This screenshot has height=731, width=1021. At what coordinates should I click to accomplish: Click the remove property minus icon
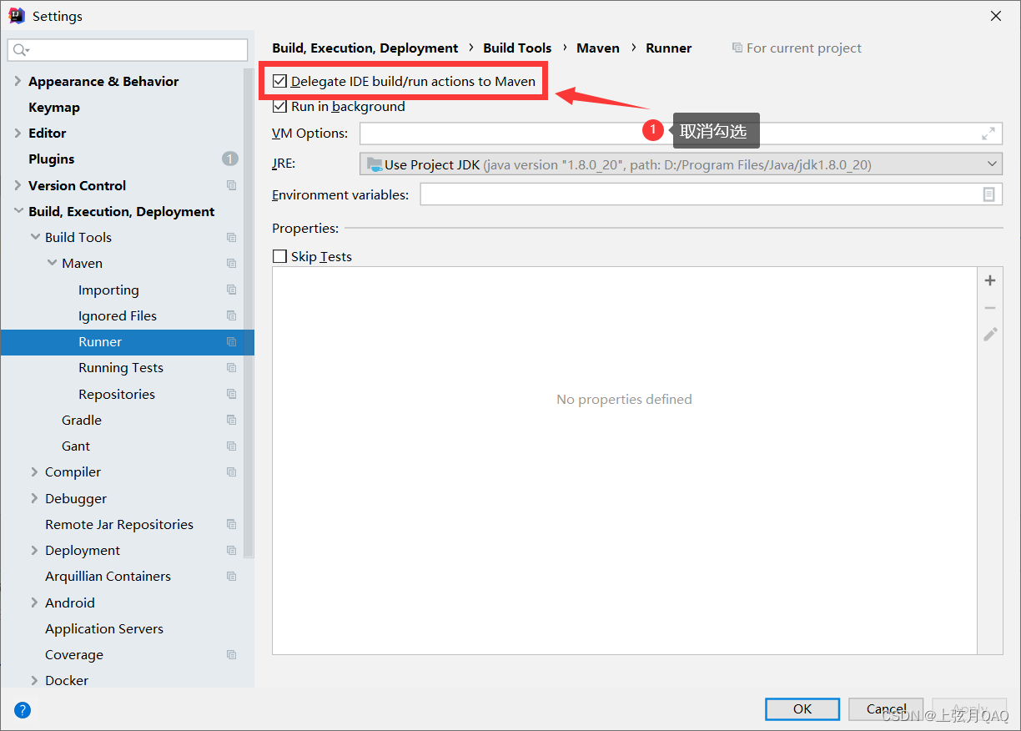click(990, 308)
